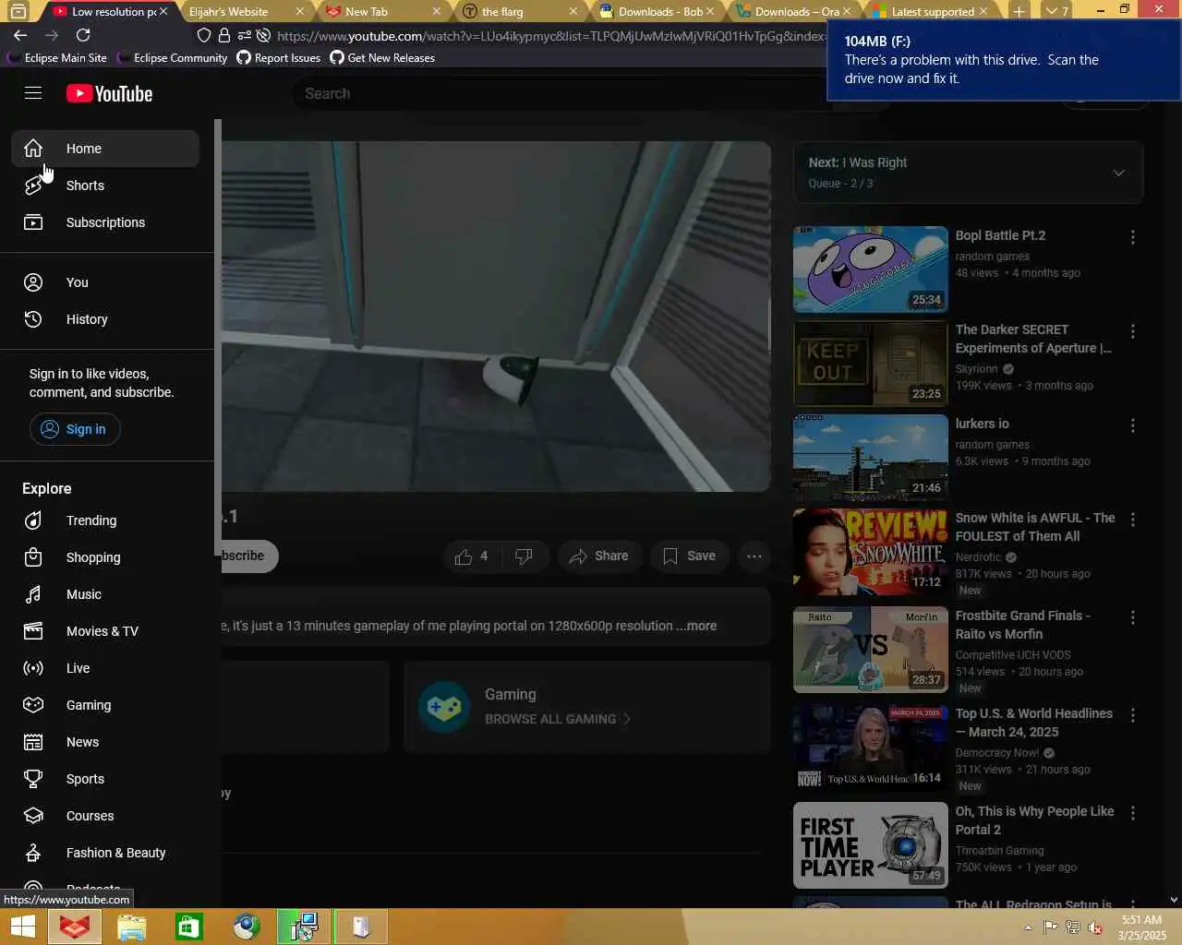List all tabs dropdown

click(x=1056, y=11)
